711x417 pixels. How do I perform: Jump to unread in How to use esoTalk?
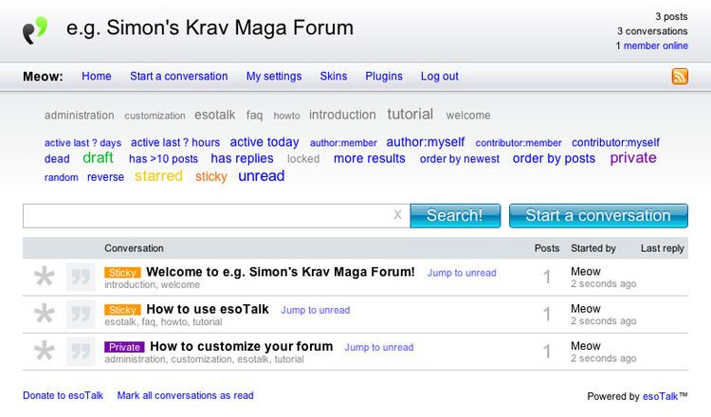pos(315,310)
